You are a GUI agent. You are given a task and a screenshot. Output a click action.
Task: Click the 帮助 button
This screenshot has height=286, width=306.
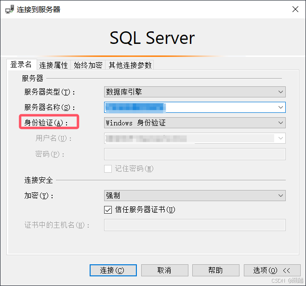pyautogui.click(x=216, y=271)
